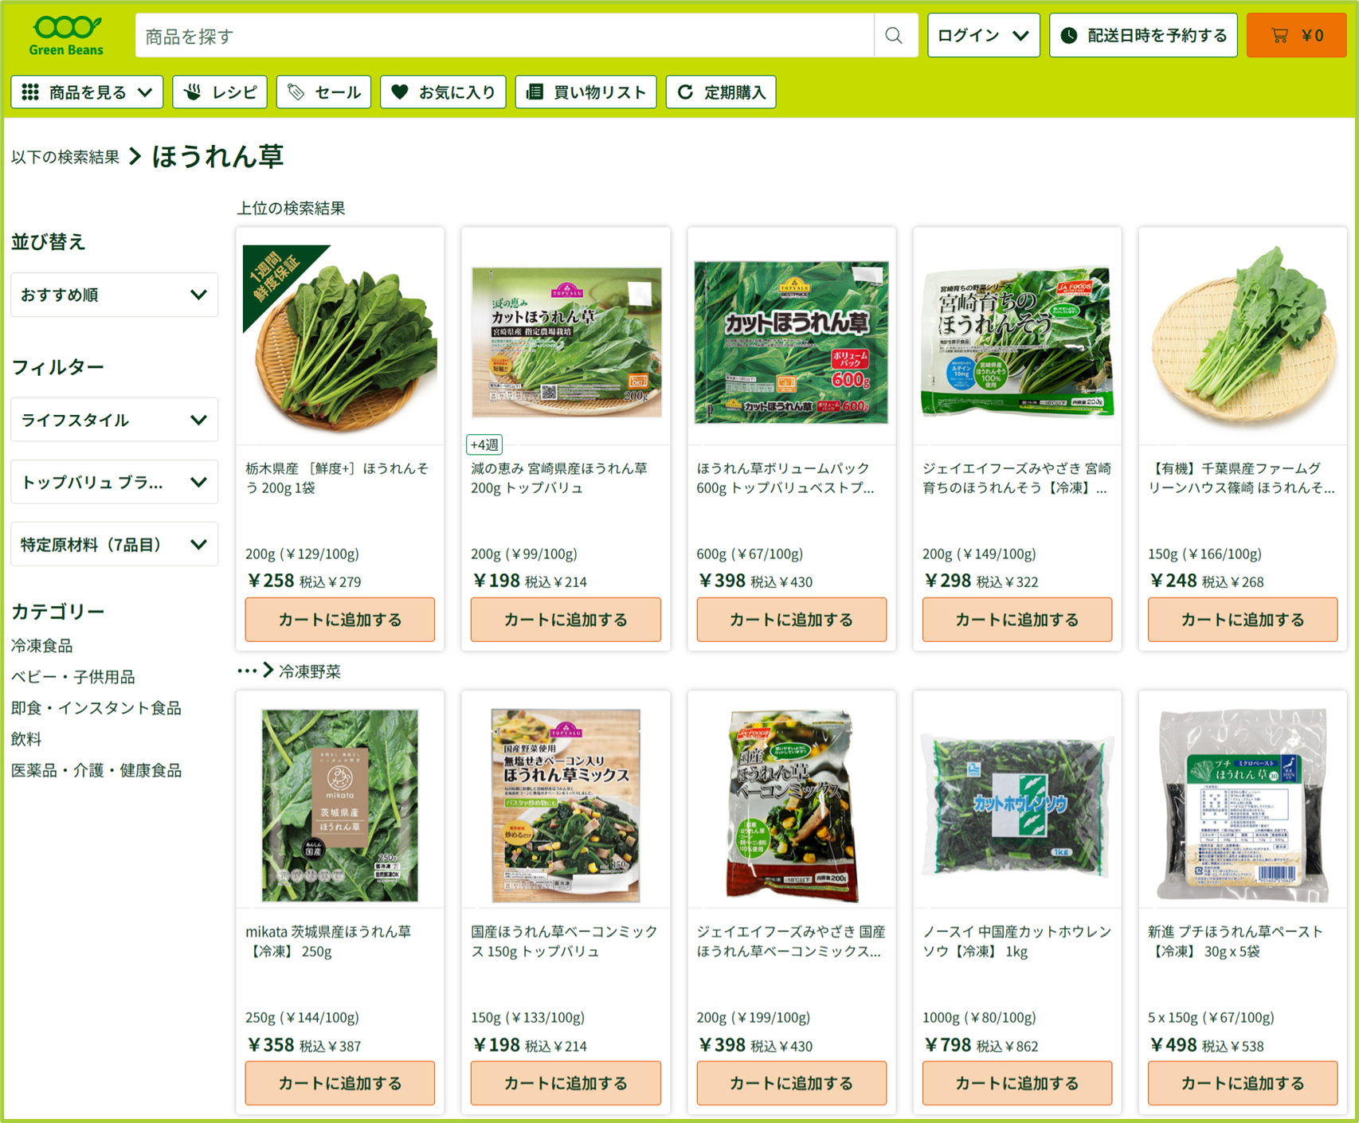The image size is (1359, 1123).
Task: Open the ログイン dropdown
Action: click(x=983, y=36)
